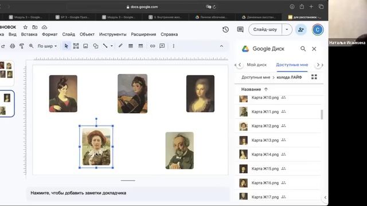Open border dash style options
The image size is (367, 206).
click(140, 46)
